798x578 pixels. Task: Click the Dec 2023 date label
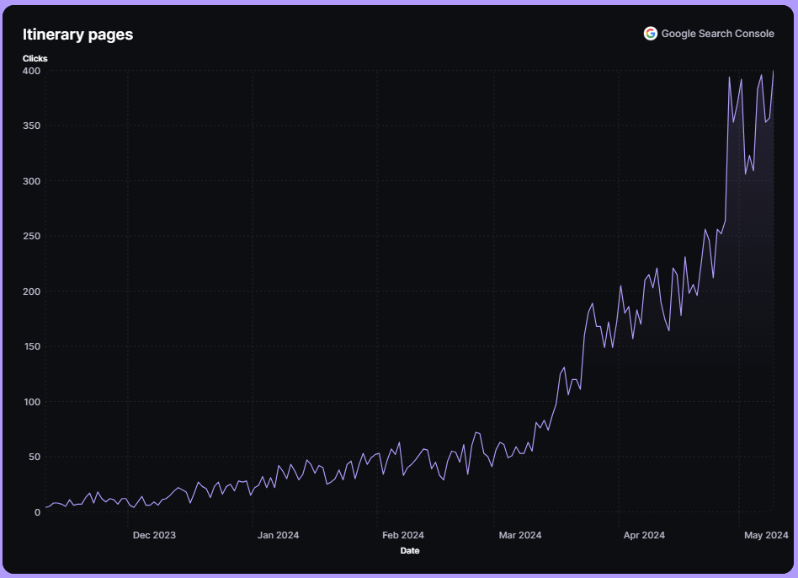tap(154, 535)
